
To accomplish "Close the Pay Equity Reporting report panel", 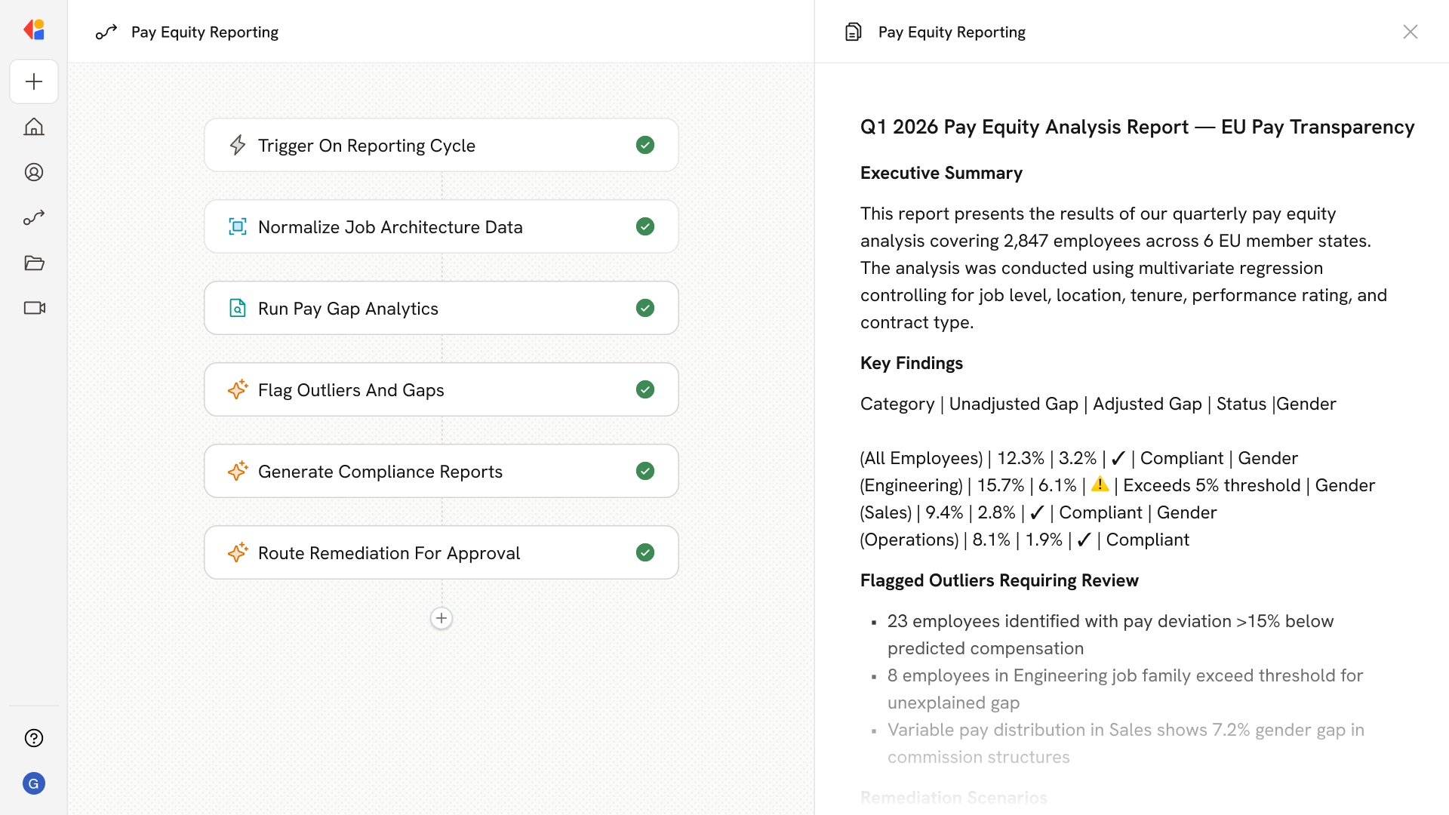I will point(1410,32).
